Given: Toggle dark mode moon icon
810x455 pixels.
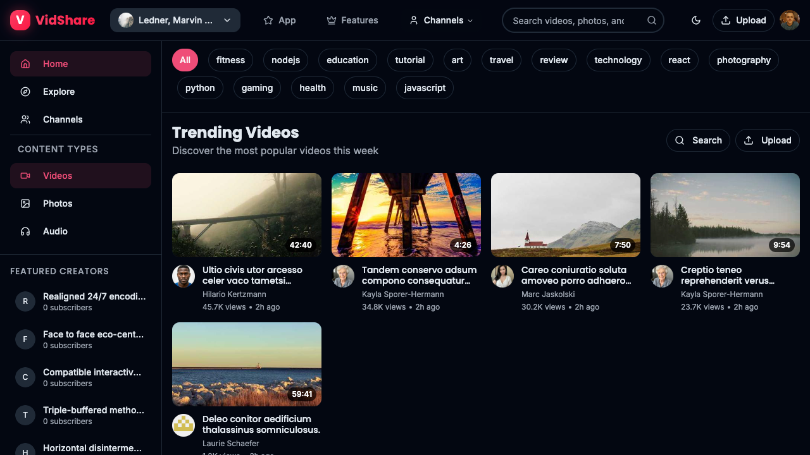Looking at the screenshot, I should pyautogui.click(x=696, y=20).
